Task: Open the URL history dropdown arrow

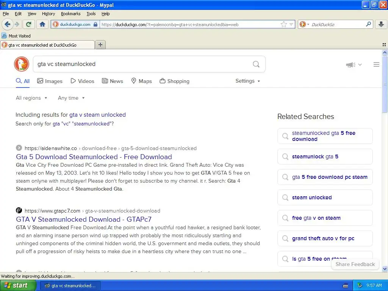Action: pos(291,24)
